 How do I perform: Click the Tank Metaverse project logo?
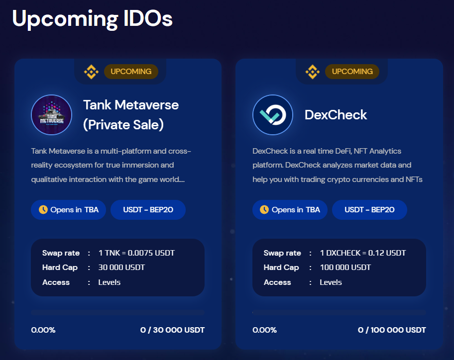[52, 115]
